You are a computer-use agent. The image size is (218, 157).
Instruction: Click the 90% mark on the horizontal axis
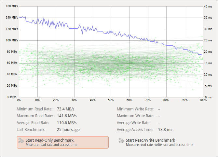point(184,100)
